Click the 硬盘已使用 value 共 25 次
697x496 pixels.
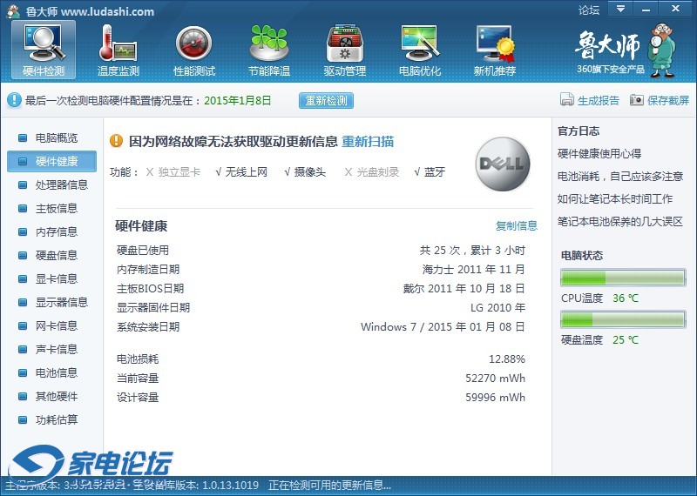tap(472, 251)
